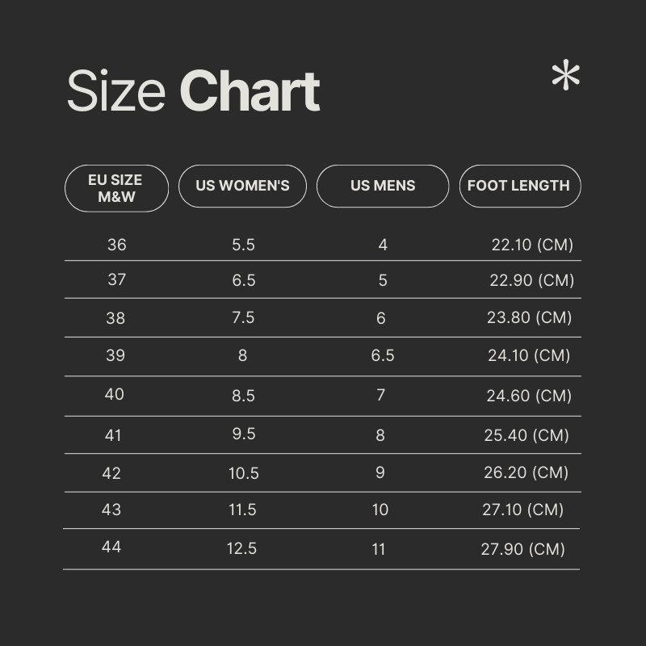646x646 pixels.
Task: Click the US WOMEN'S header pill
Action: (x=243, y=187)
